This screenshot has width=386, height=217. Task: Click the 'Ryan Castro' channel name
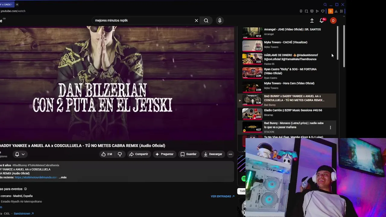click(x=271, y=78)
